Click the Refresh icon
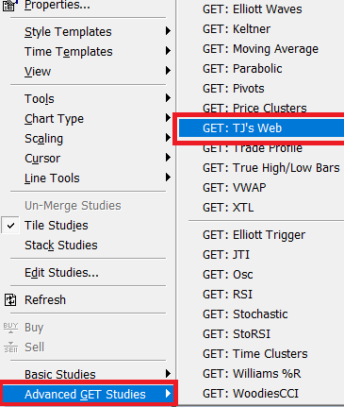 coord(10,300)
